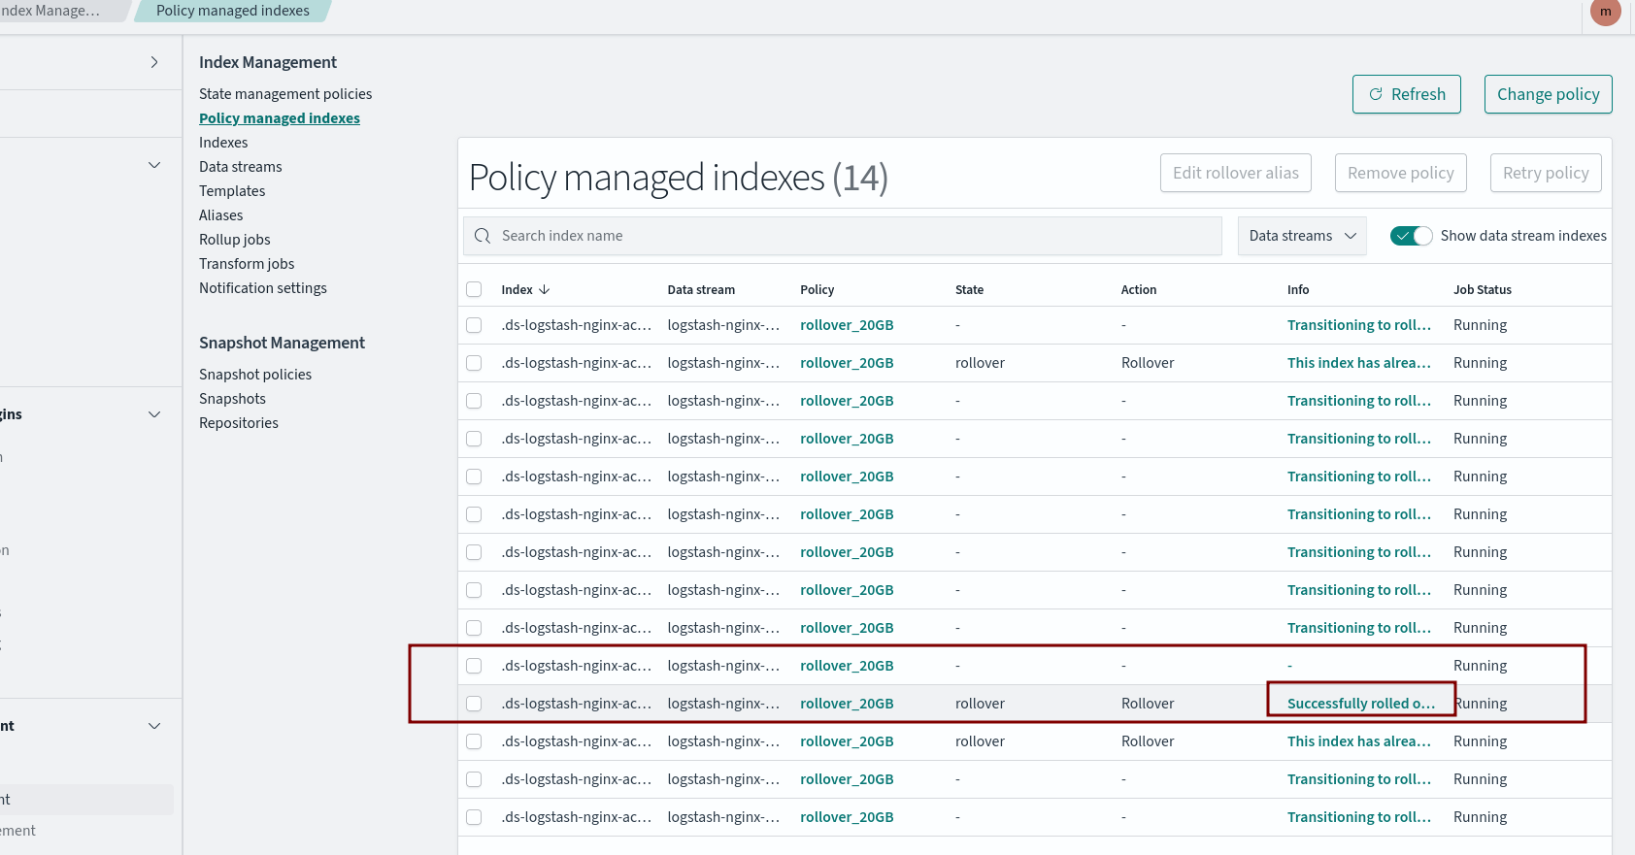Sort by the Index column arrow
Viewport: 1635px width, 855px height.
coord(545,289)
